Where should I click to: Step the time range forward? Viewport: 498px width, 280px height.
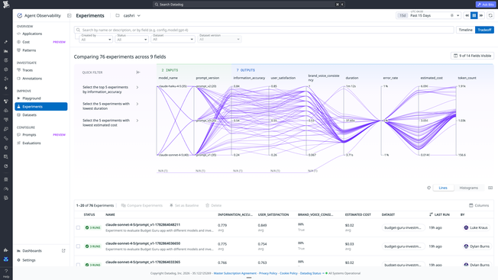(481, 15)
